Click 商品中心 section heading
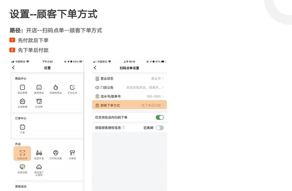Viewport: 292px width, 191px height. (21, 78)
